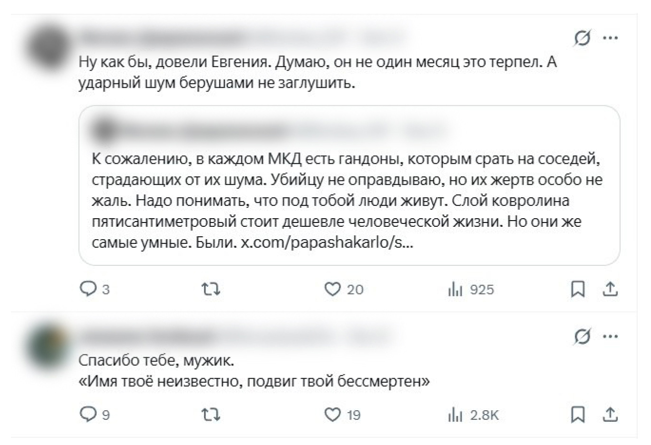Repost the first post about ударный шум
Screen dimensions: 651x445
point(211,289)
